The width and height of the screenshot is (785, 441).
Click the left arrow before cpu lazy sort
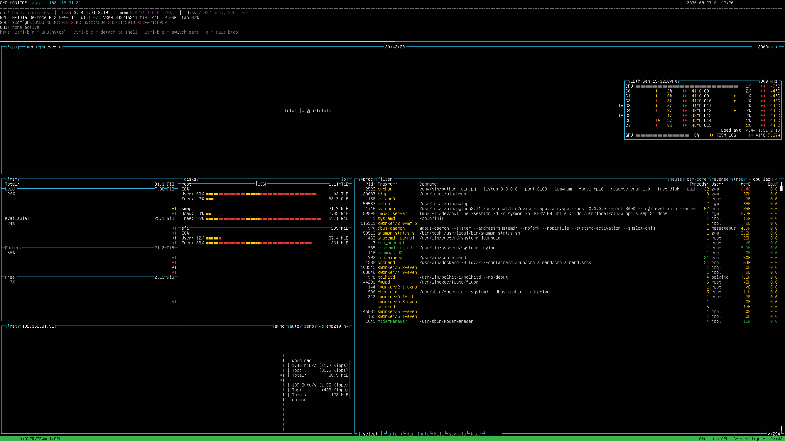(749, 179)
